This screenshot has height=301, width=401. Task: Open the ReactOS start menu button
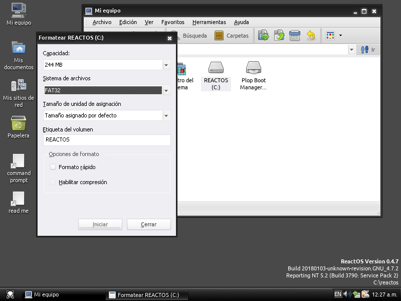pyautogui.click(x=10, y=294)
